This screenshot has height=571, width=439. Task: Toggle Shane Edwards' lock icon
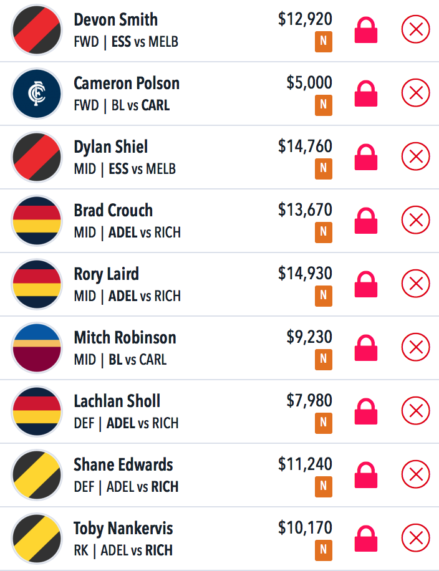tap(366, 475)
